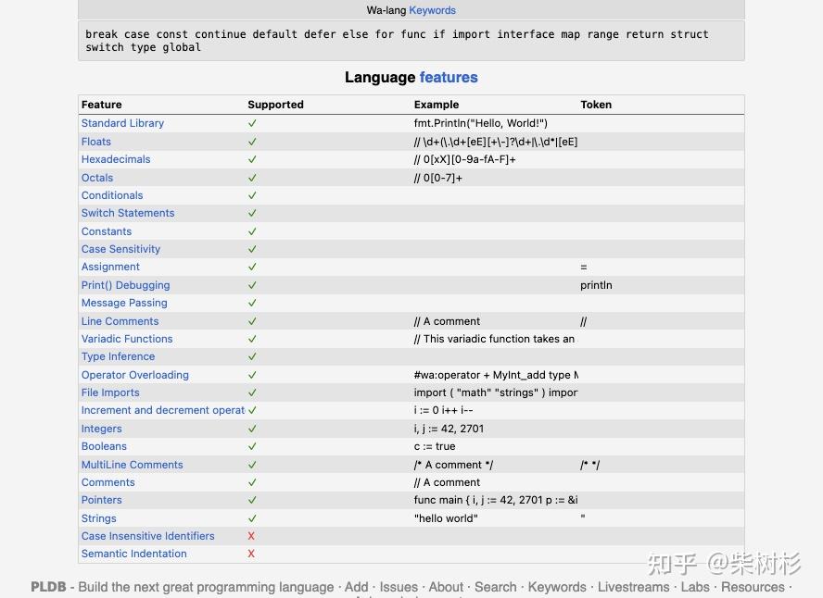The image size is (823, 598).
Task: Click the Hexadecimals feature link
Action: pyautogui.click(x=116, y=159)
